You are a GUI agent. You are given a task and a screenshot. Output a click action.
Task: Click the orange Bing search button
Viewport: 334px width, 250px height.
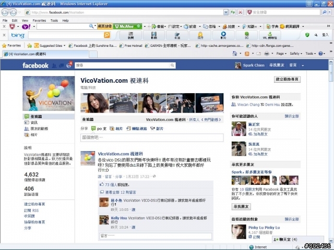tap(107, 35)
